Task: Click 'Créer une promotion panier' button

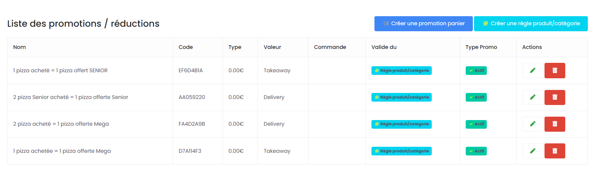Action: (423, 23)
